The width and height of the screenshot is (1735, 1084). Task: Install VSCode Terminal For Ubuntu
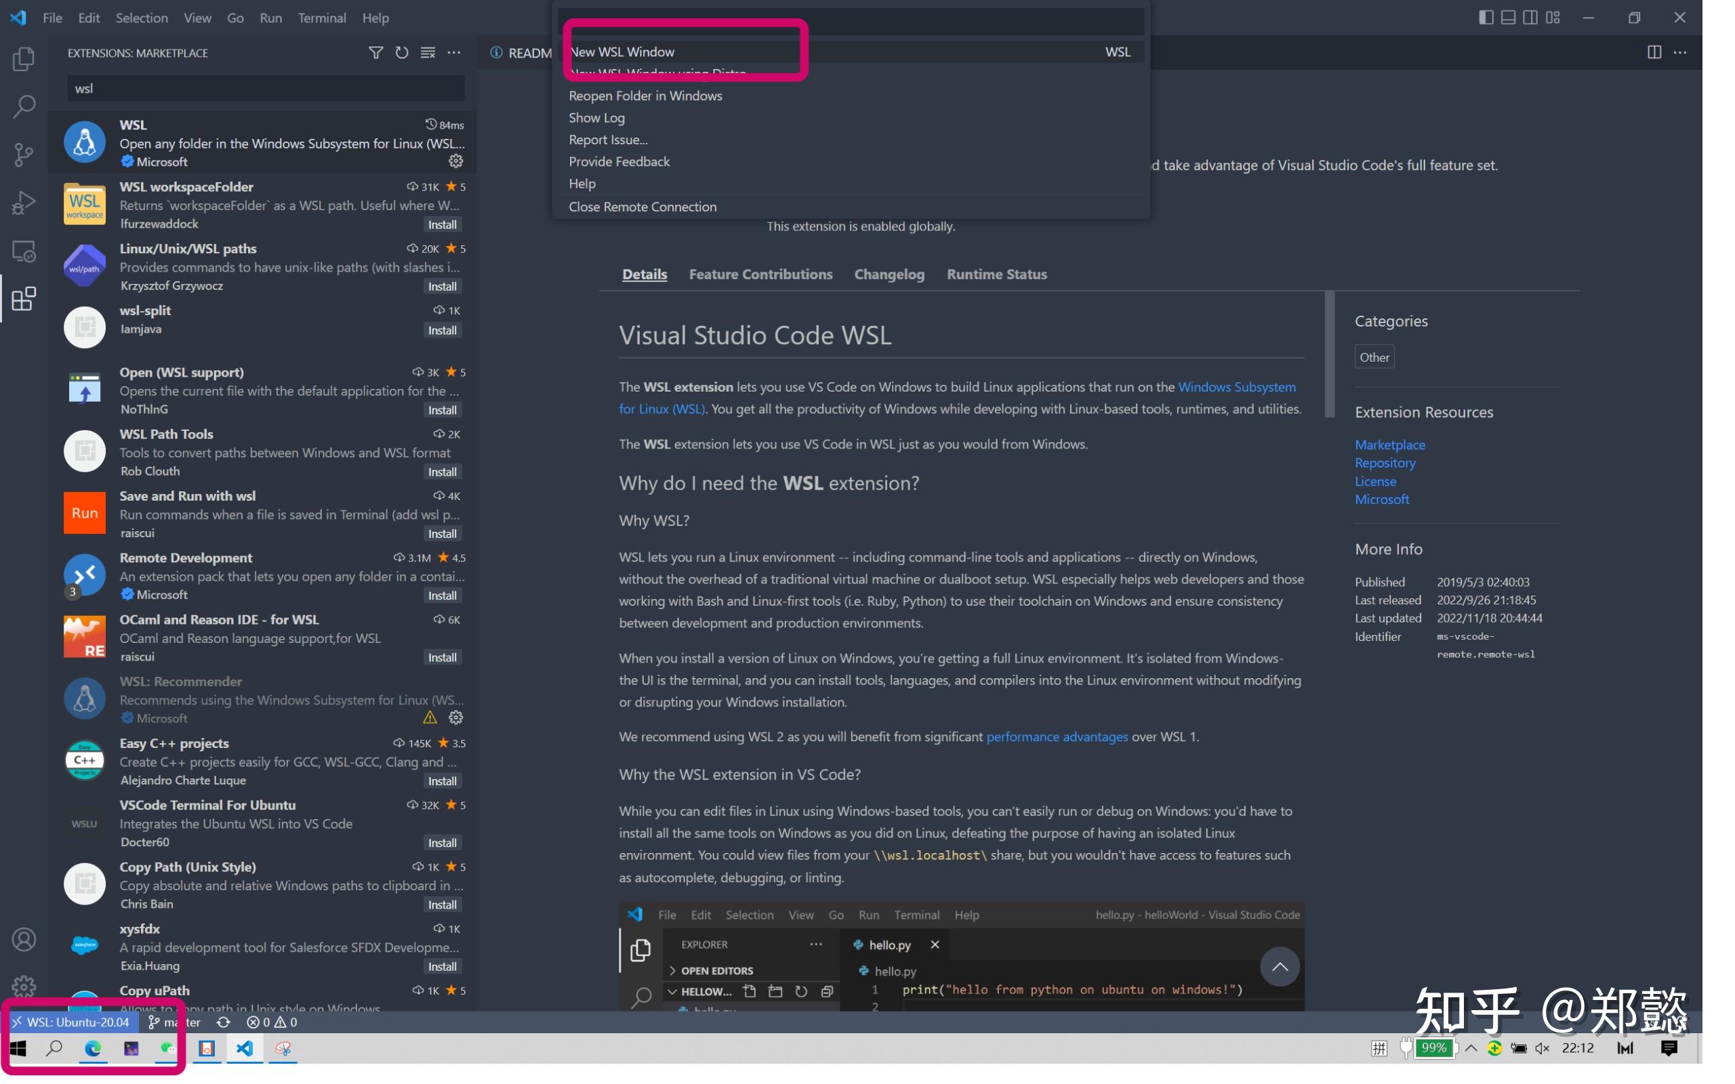tap(443, 843)
